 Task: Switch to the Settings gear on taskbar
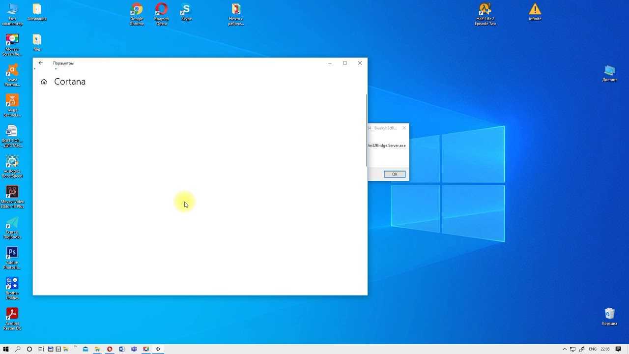[x=158, y=349]
